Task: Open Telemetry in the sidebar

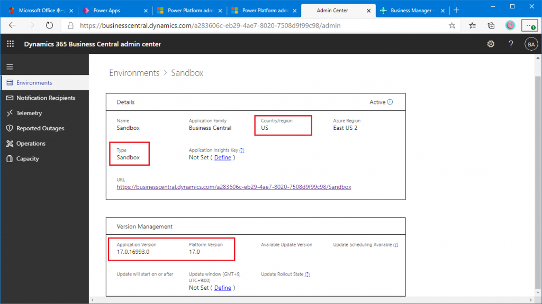Action: click(44, 113)
